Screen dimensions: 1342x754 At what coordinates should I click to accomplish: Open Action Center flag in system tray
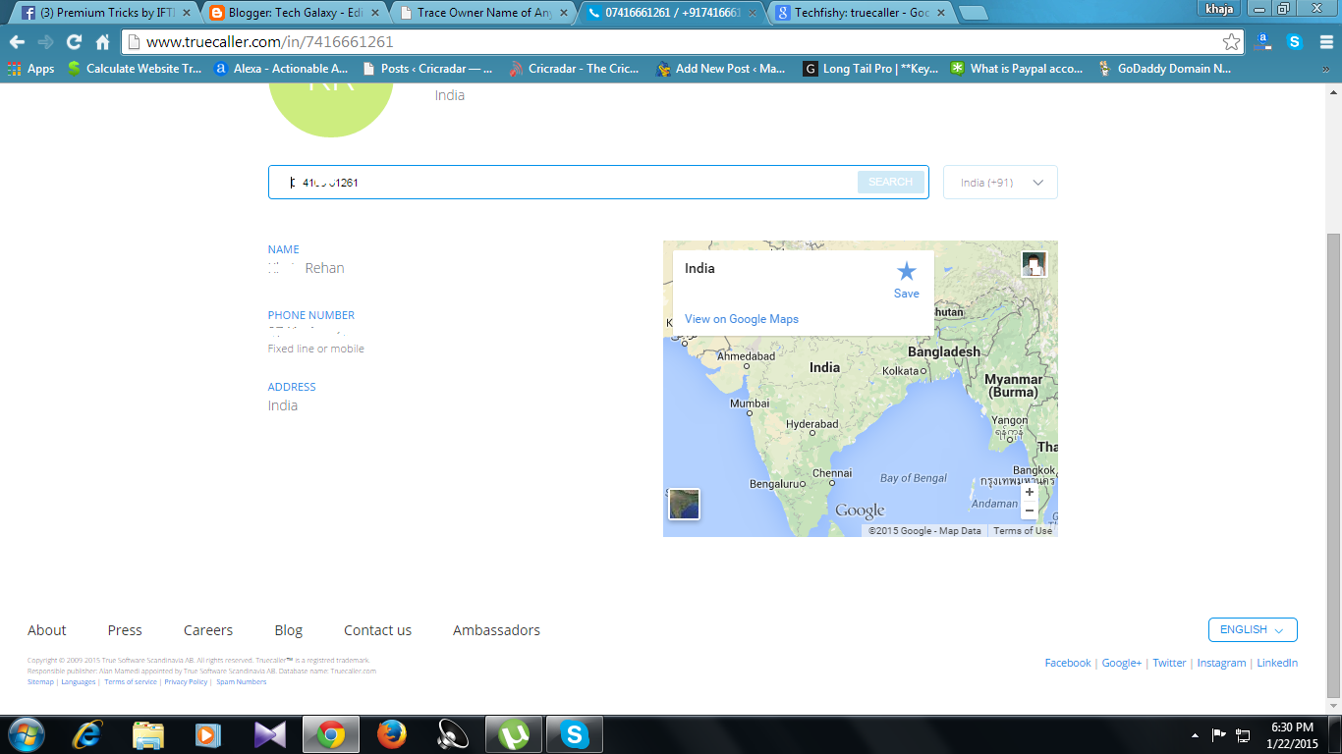(x=1218, y=734)
